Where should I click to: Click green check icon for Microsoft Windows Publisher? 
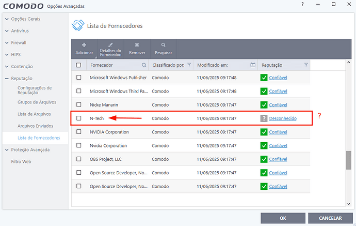click(264, 78)
